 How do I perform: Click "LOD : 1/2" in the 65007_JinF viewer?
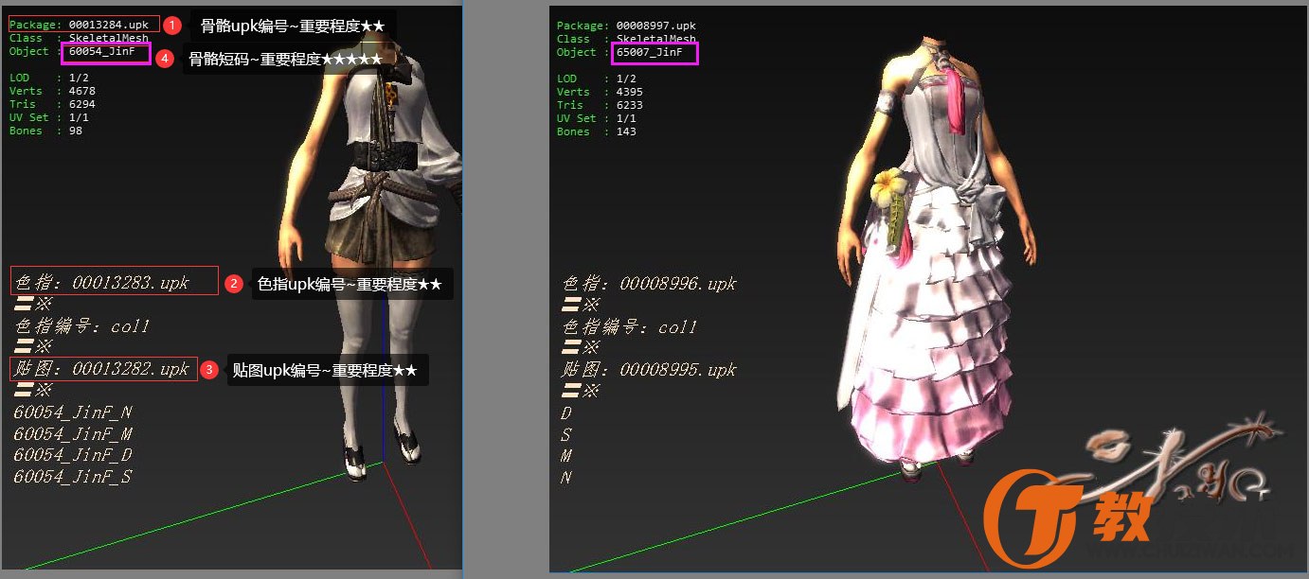pyautogui.click(x=597, y=79)
